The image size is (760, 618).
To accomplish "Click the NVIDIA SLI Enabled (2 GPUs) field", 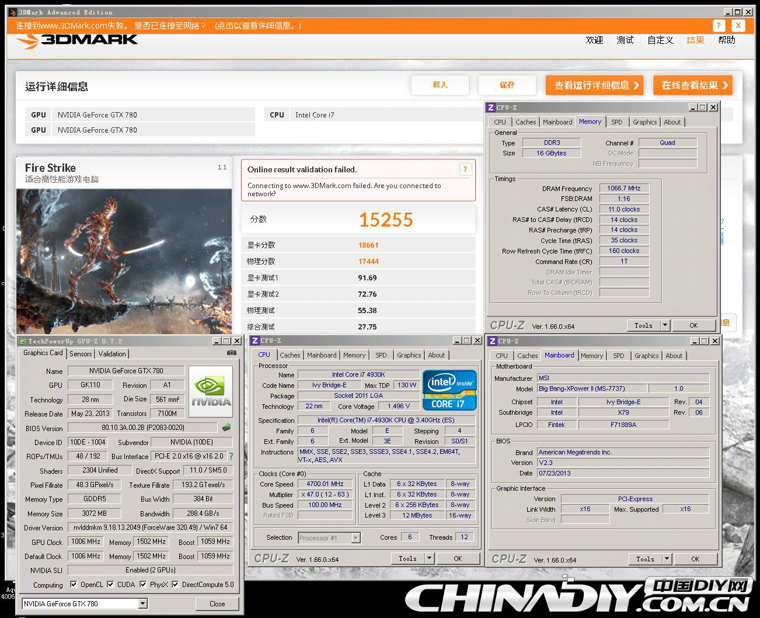I will 151,570.
